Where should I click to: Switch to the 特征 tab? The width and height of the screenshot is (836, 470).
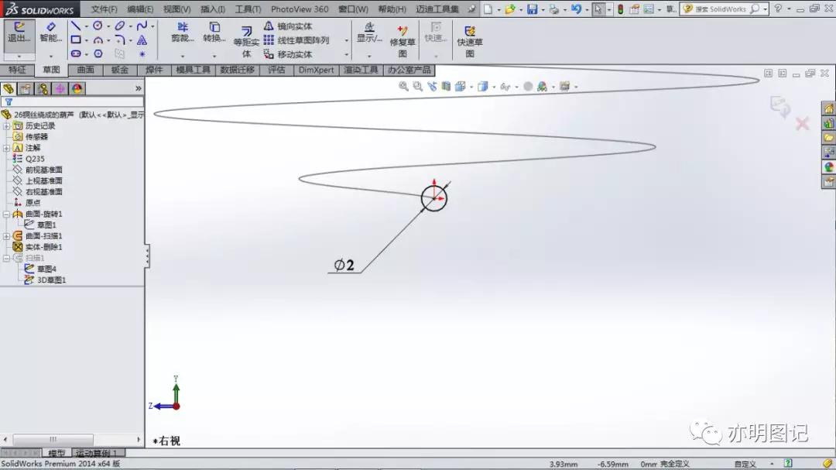(17, 70)
